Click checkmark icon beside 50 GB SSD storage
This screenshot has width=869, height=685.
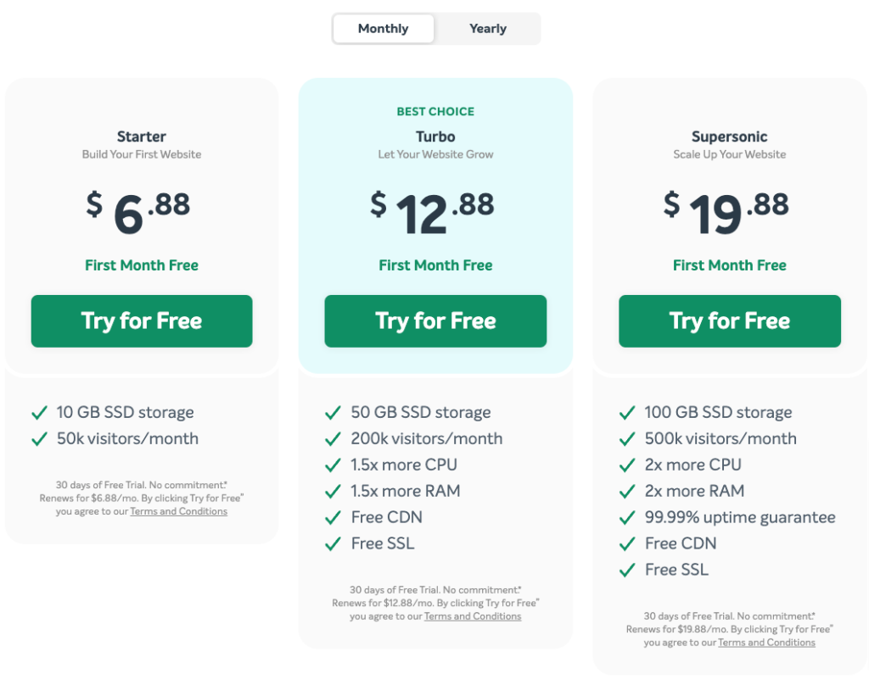pyautogui.click(x=333, y=413)
